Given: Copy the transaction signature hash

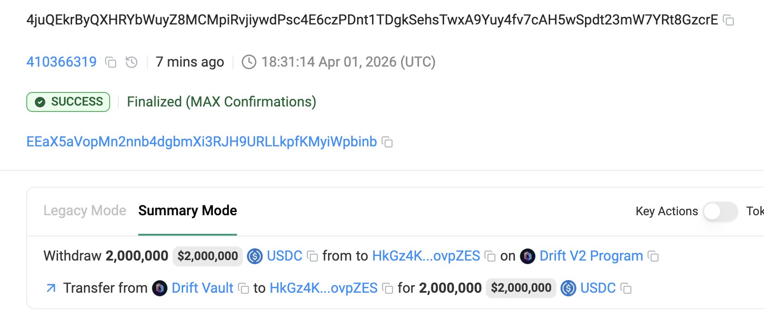Looking at the screenshot, I should tap(728, 20).
